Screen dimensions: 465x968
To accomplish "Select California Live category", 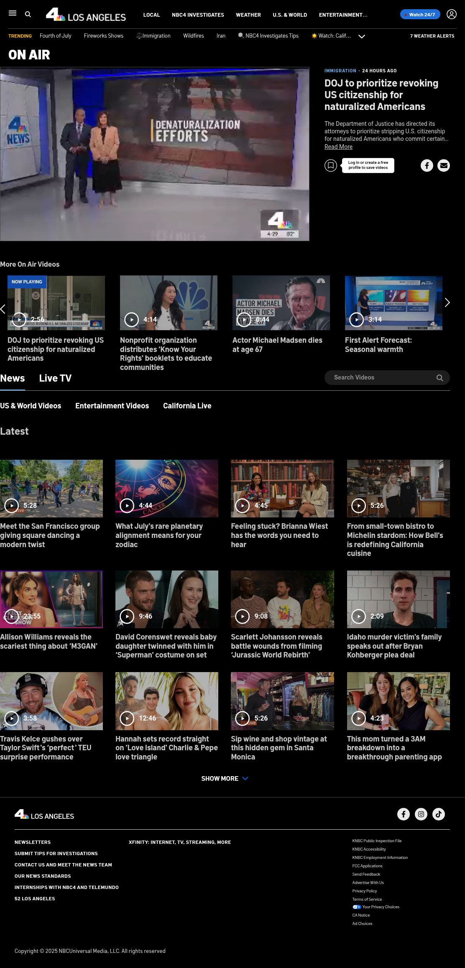I will 187,406.
